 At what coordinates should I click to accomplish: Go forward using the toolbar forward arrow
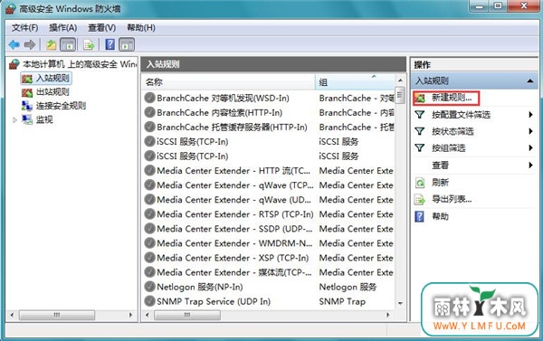[x=30, y=44]
